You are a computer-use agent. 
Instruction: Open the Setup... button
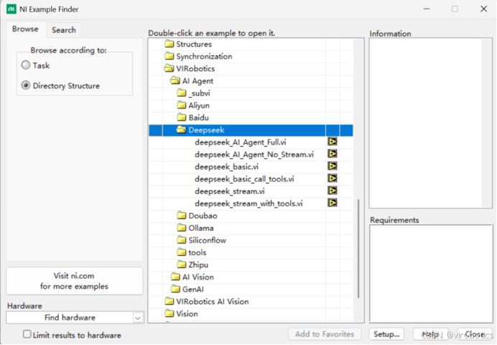tap(386, 334)
